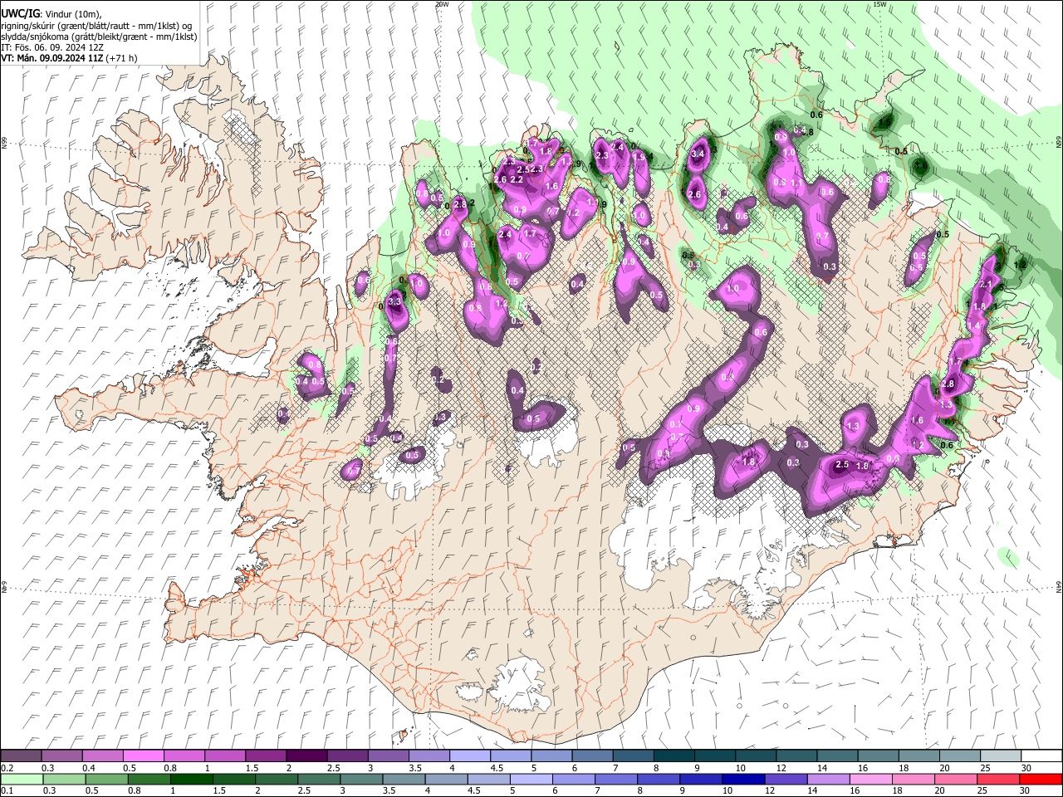Select the bright magenta swatch above the 0.5 label
The image size is (1063, 797).
coord(143,756)
